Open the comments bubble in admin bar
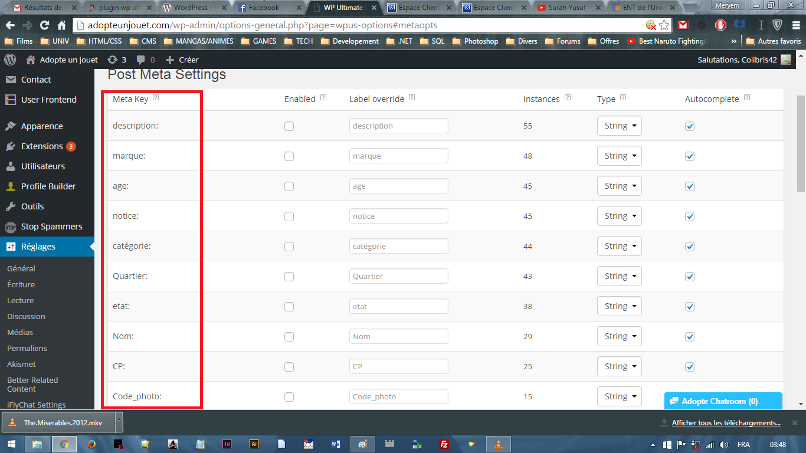 tap(141, 60)
